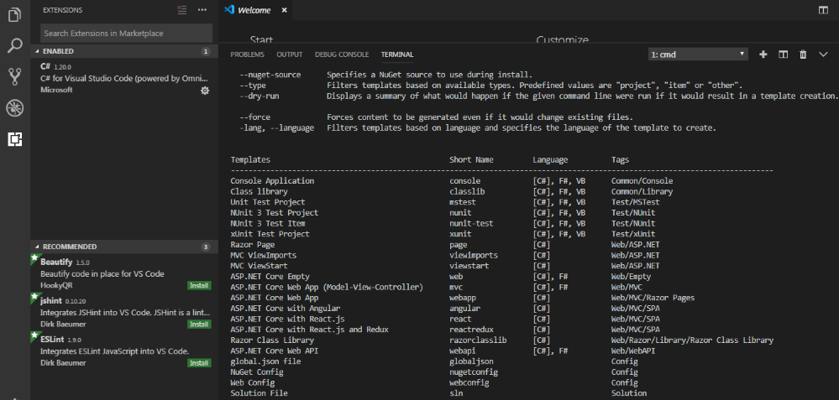Screen dimensions: 839x400
Task: Switch to the DEBUG CONSOLE tab
Action: [342, 55]
